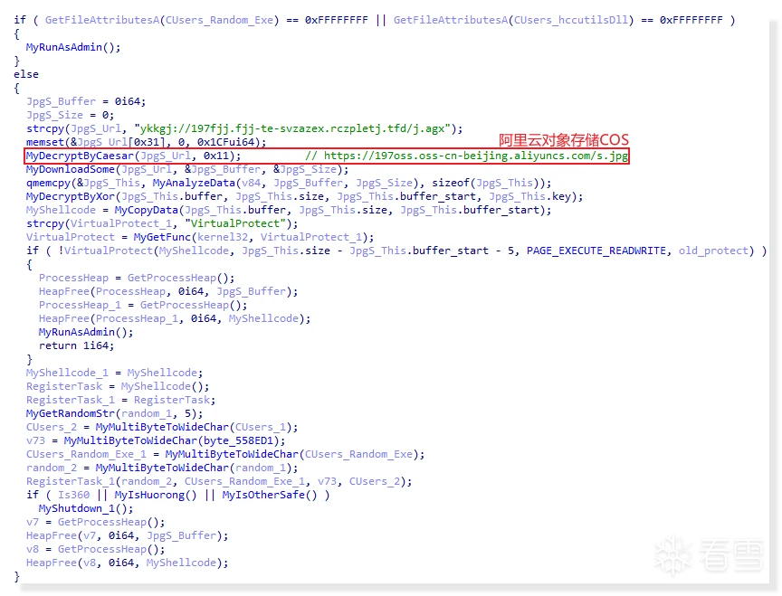The width and height of the screenshot is (782, 596).
Task: Click MyGetRandomStr function call
Action: click(x=71, y=413)
